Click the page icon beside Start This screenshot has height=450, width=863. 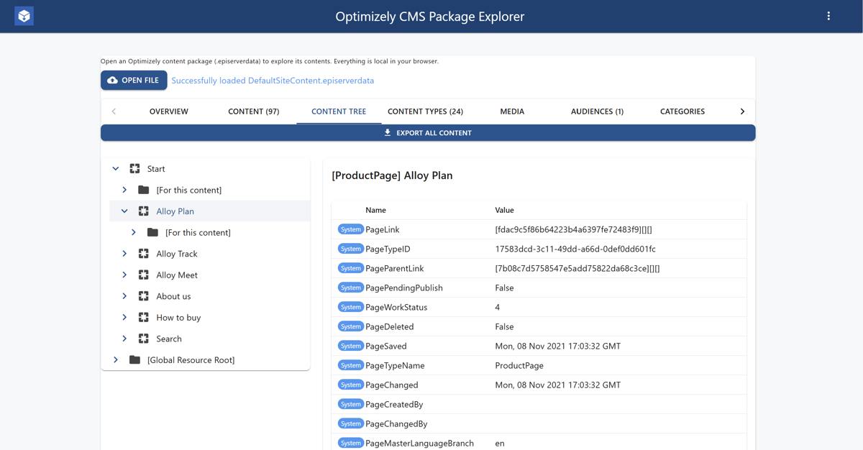pyautogui.click(x=134, y=168)
